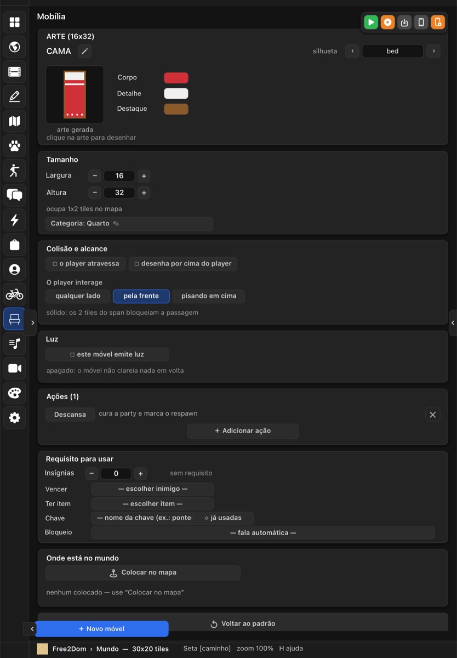Expand the right edge panel chevron
457x658 pixels.
(453, 323)
